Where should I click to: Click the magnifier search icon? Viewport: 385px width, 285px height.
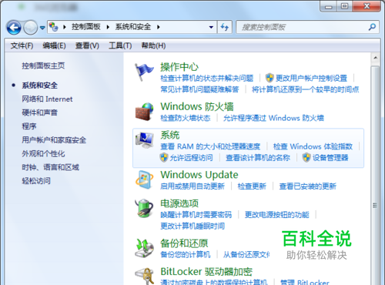coord(372,27)
